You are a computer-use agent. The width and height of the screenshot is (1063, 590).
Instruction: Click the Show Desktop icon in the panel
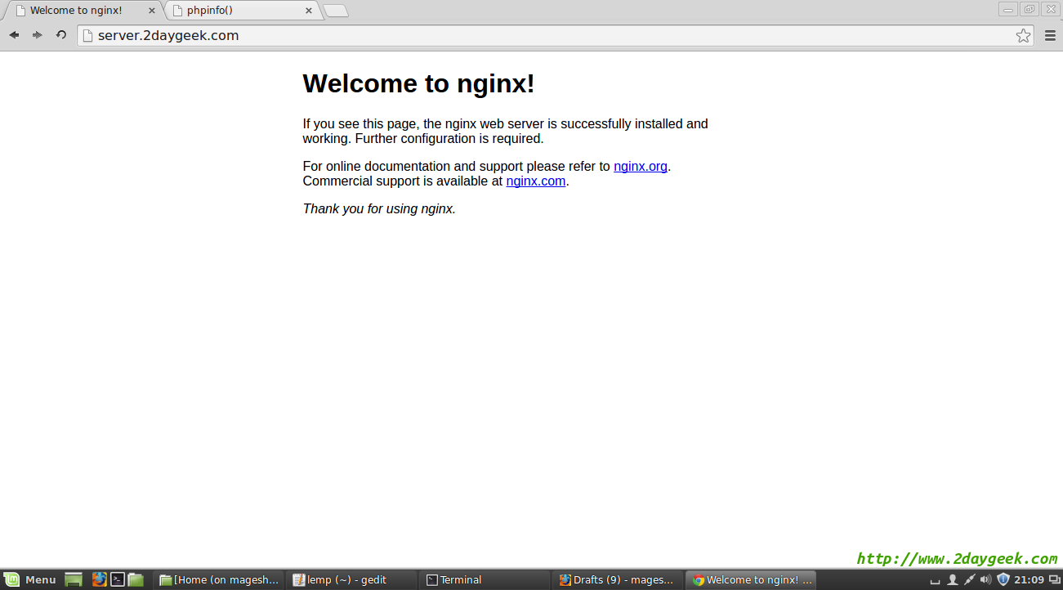click(74, 579)
